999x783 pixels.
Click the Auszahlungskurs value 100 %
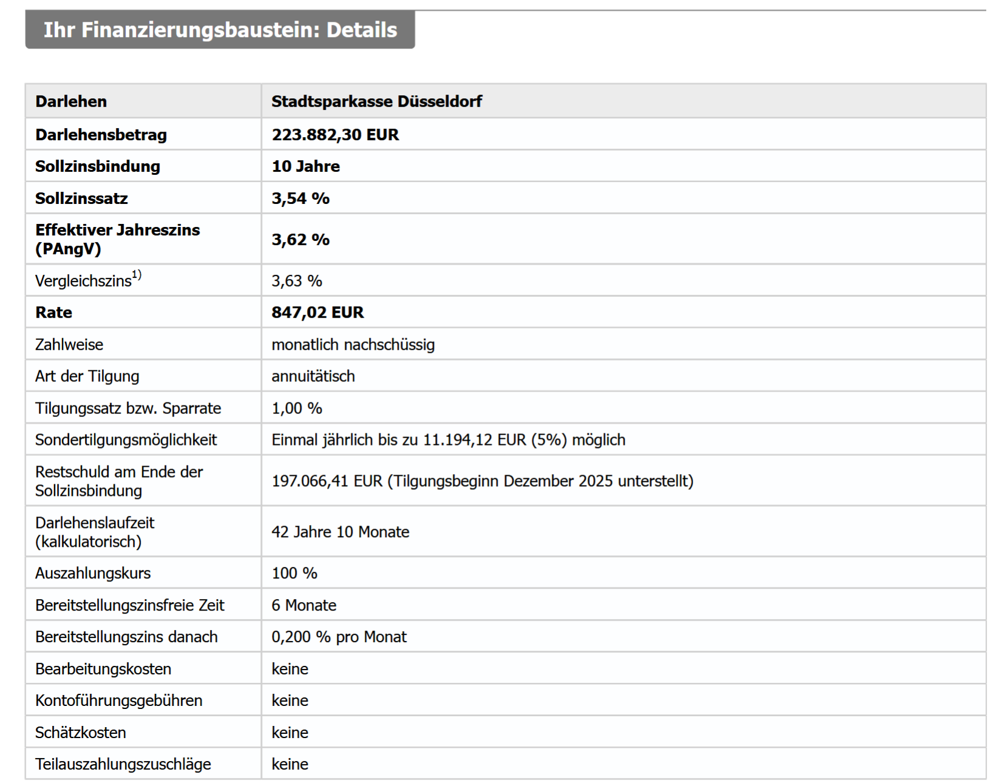[294, 574]
